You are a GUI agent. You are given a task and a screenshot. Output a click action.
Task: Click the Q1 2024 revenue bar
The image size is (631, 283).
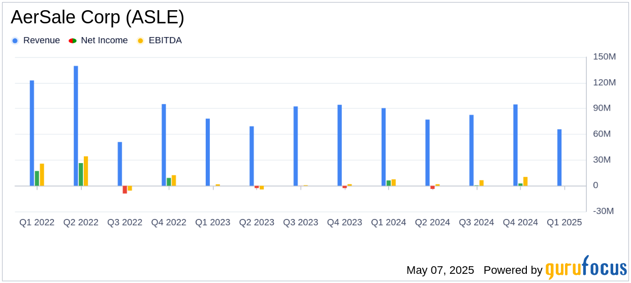pos(384,147)
